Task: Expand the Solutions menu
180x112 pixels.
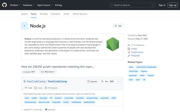Action: [29, 5]
